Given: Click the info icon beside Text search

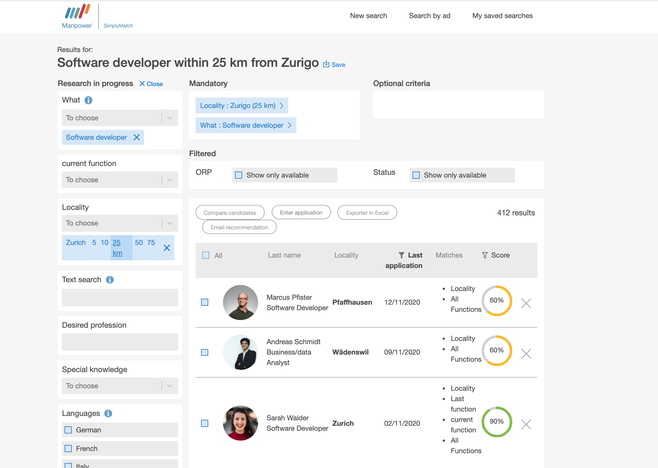Looking at the screenshot, I should 110,279.
